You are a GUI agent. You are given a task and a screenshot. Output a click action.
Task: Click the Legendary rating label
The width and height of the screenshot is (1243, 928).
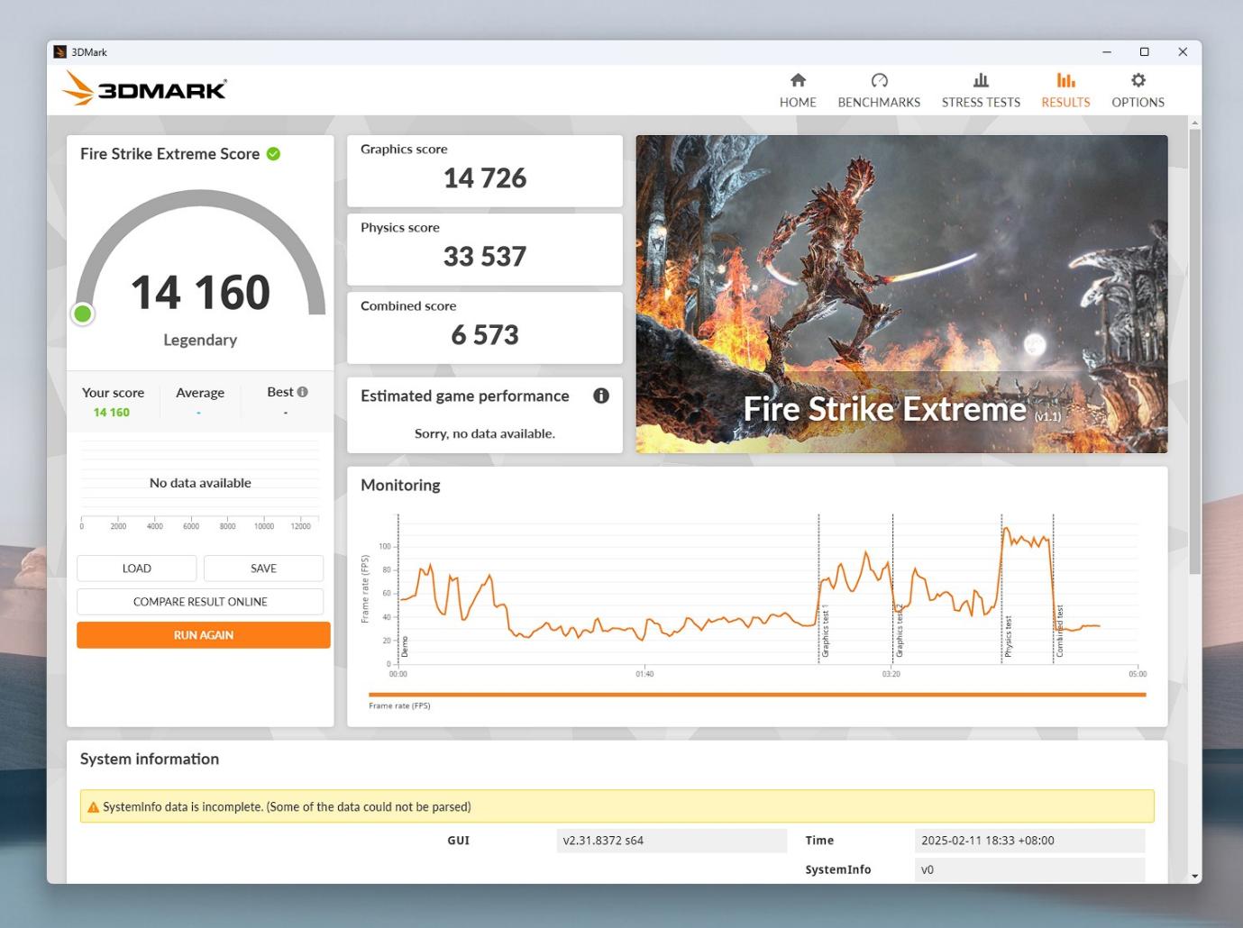(200, 340)
